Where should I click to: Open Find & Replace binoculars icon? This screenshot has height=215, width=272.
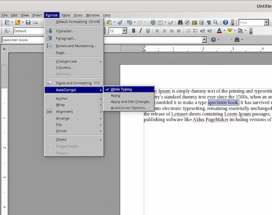click(180, 23)
